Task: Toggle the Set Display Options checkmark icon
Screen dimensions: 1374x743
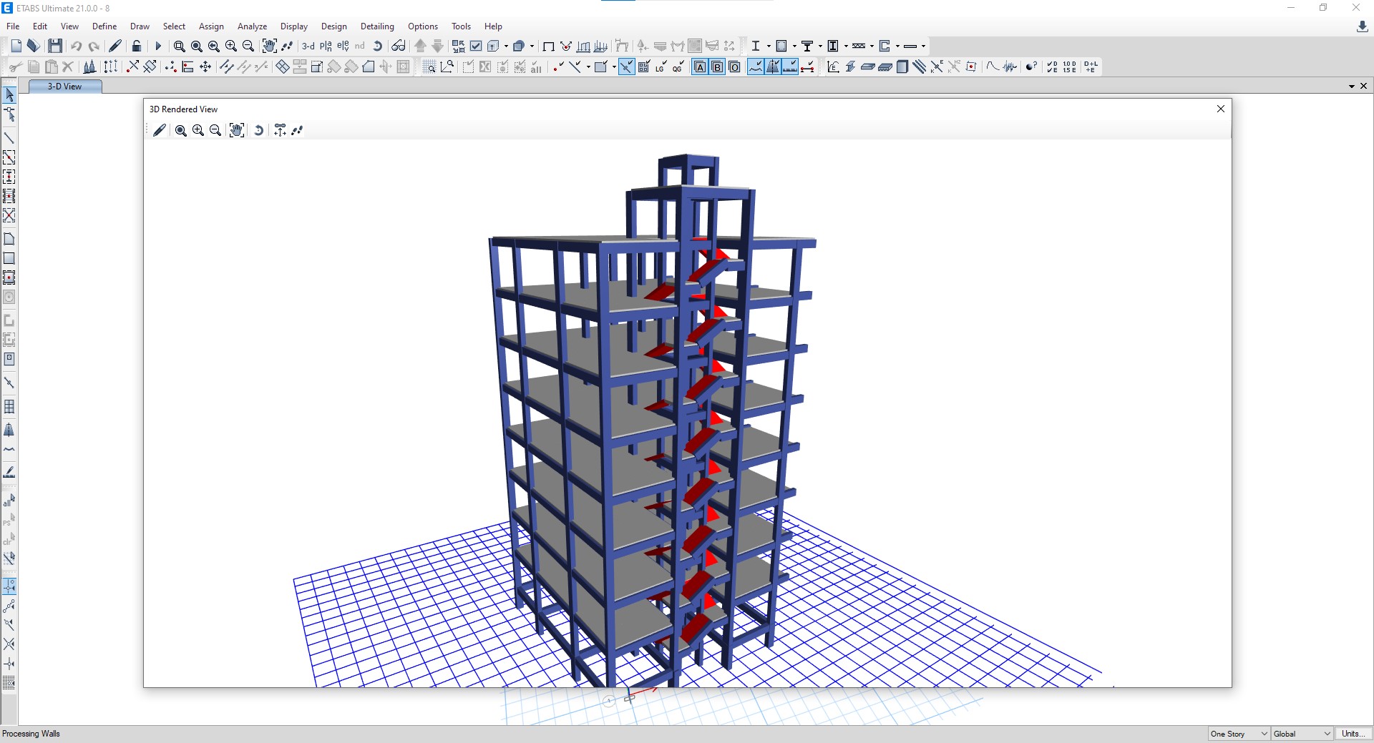Action: 476,46
